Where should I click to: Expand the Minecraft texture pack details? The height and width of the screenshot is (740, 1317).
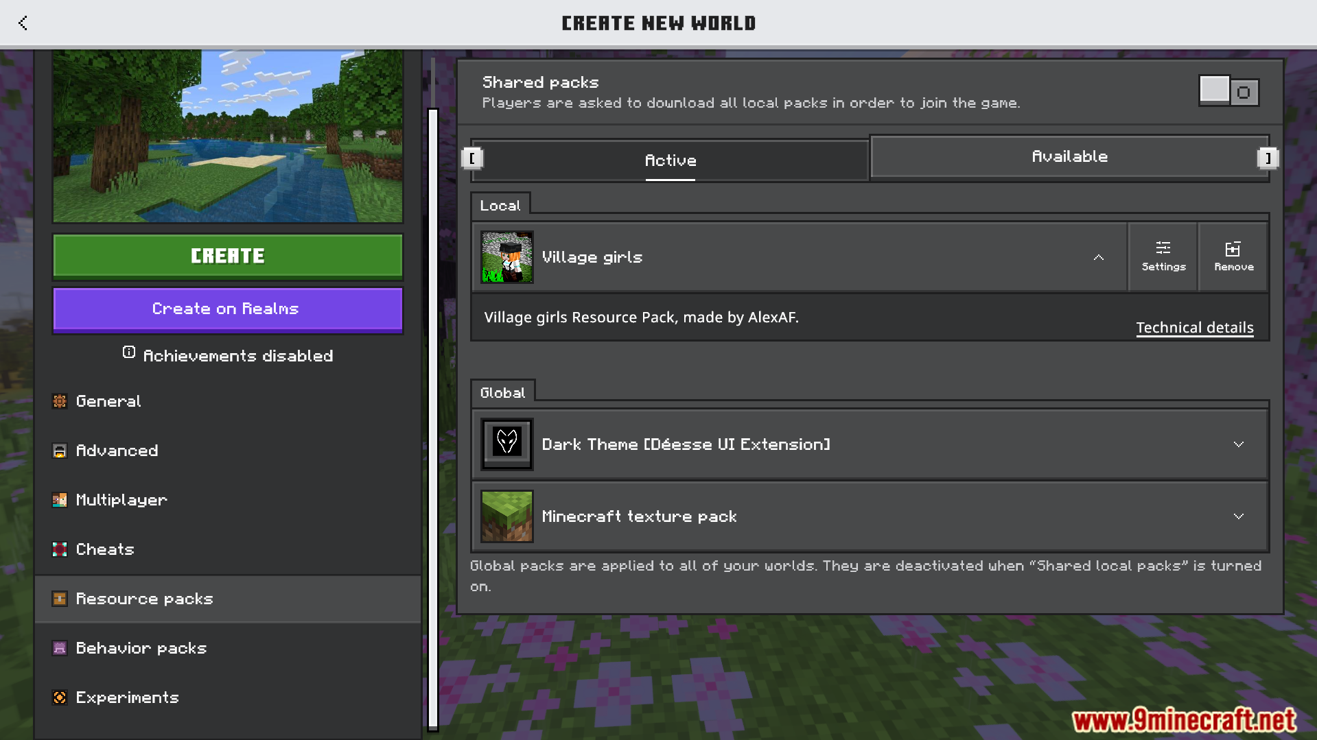1238,516
